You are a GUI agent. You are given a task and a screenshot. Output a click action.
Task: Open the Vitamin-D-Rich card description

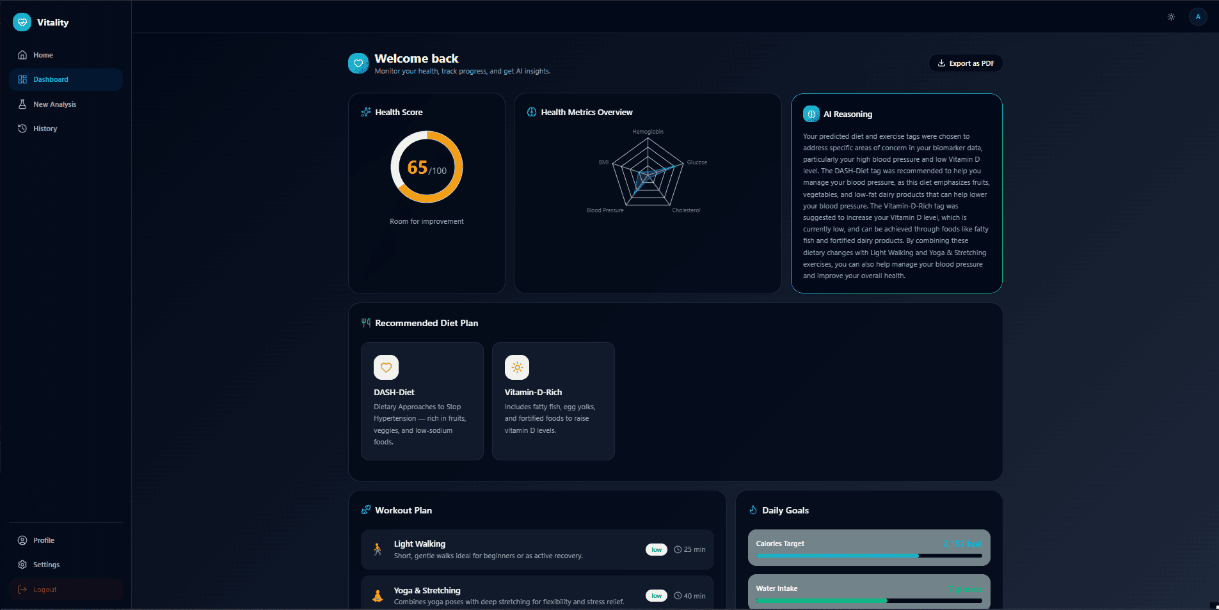550,419
